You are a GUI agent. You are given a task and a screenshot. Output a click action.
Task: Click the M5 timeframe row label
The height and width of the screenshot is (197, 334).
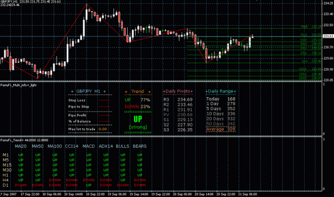click(x=5, y=160)
